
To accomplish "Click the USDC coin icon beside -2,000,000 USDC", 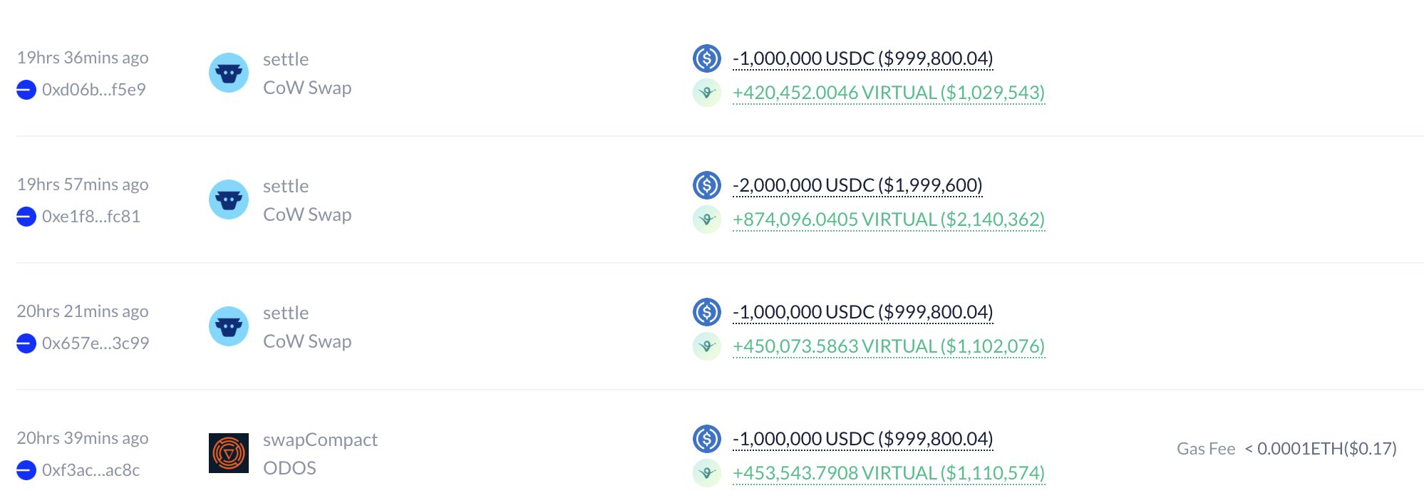I will pyautogui.click(x=706, y=185).
